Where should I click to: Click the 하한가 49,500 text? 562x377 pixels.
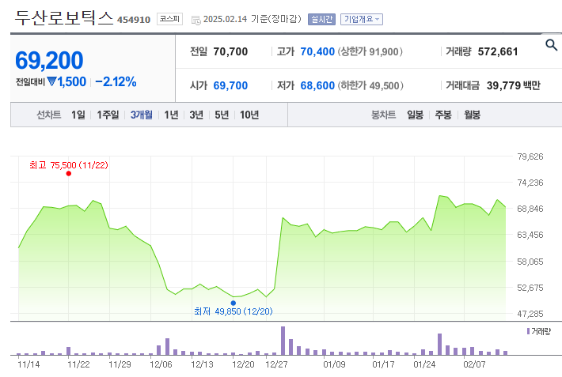click(x=370, y=85)
